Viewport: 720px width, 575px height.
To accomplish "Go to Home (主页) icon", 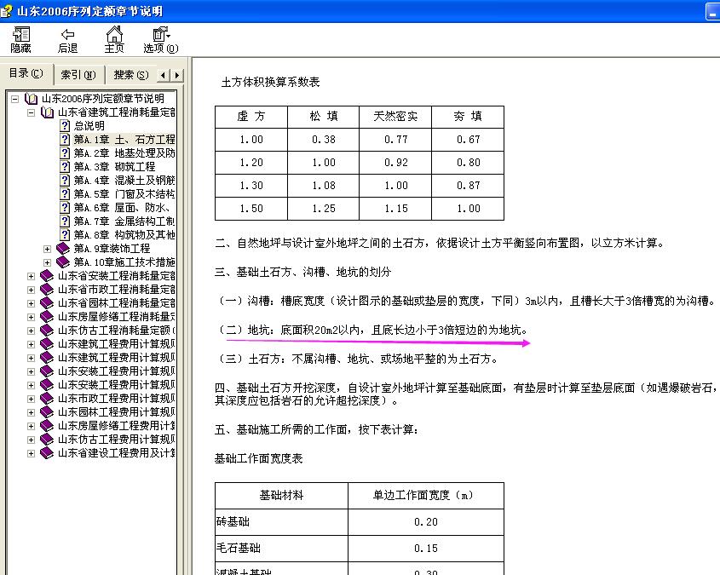I will coord(114,34).
